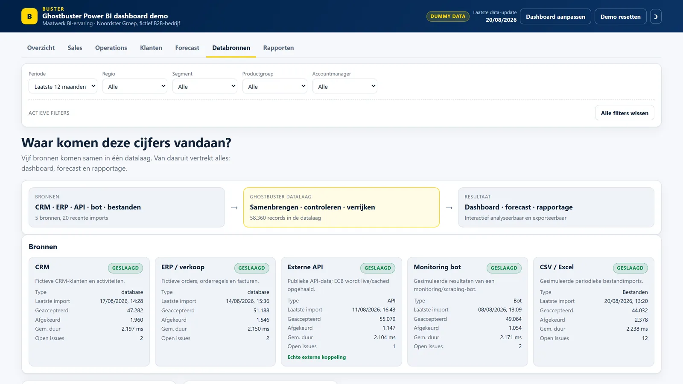Click the Resultaat flow card
The width and height of the screenshot is (683, 384).
(x=556, y=207)
